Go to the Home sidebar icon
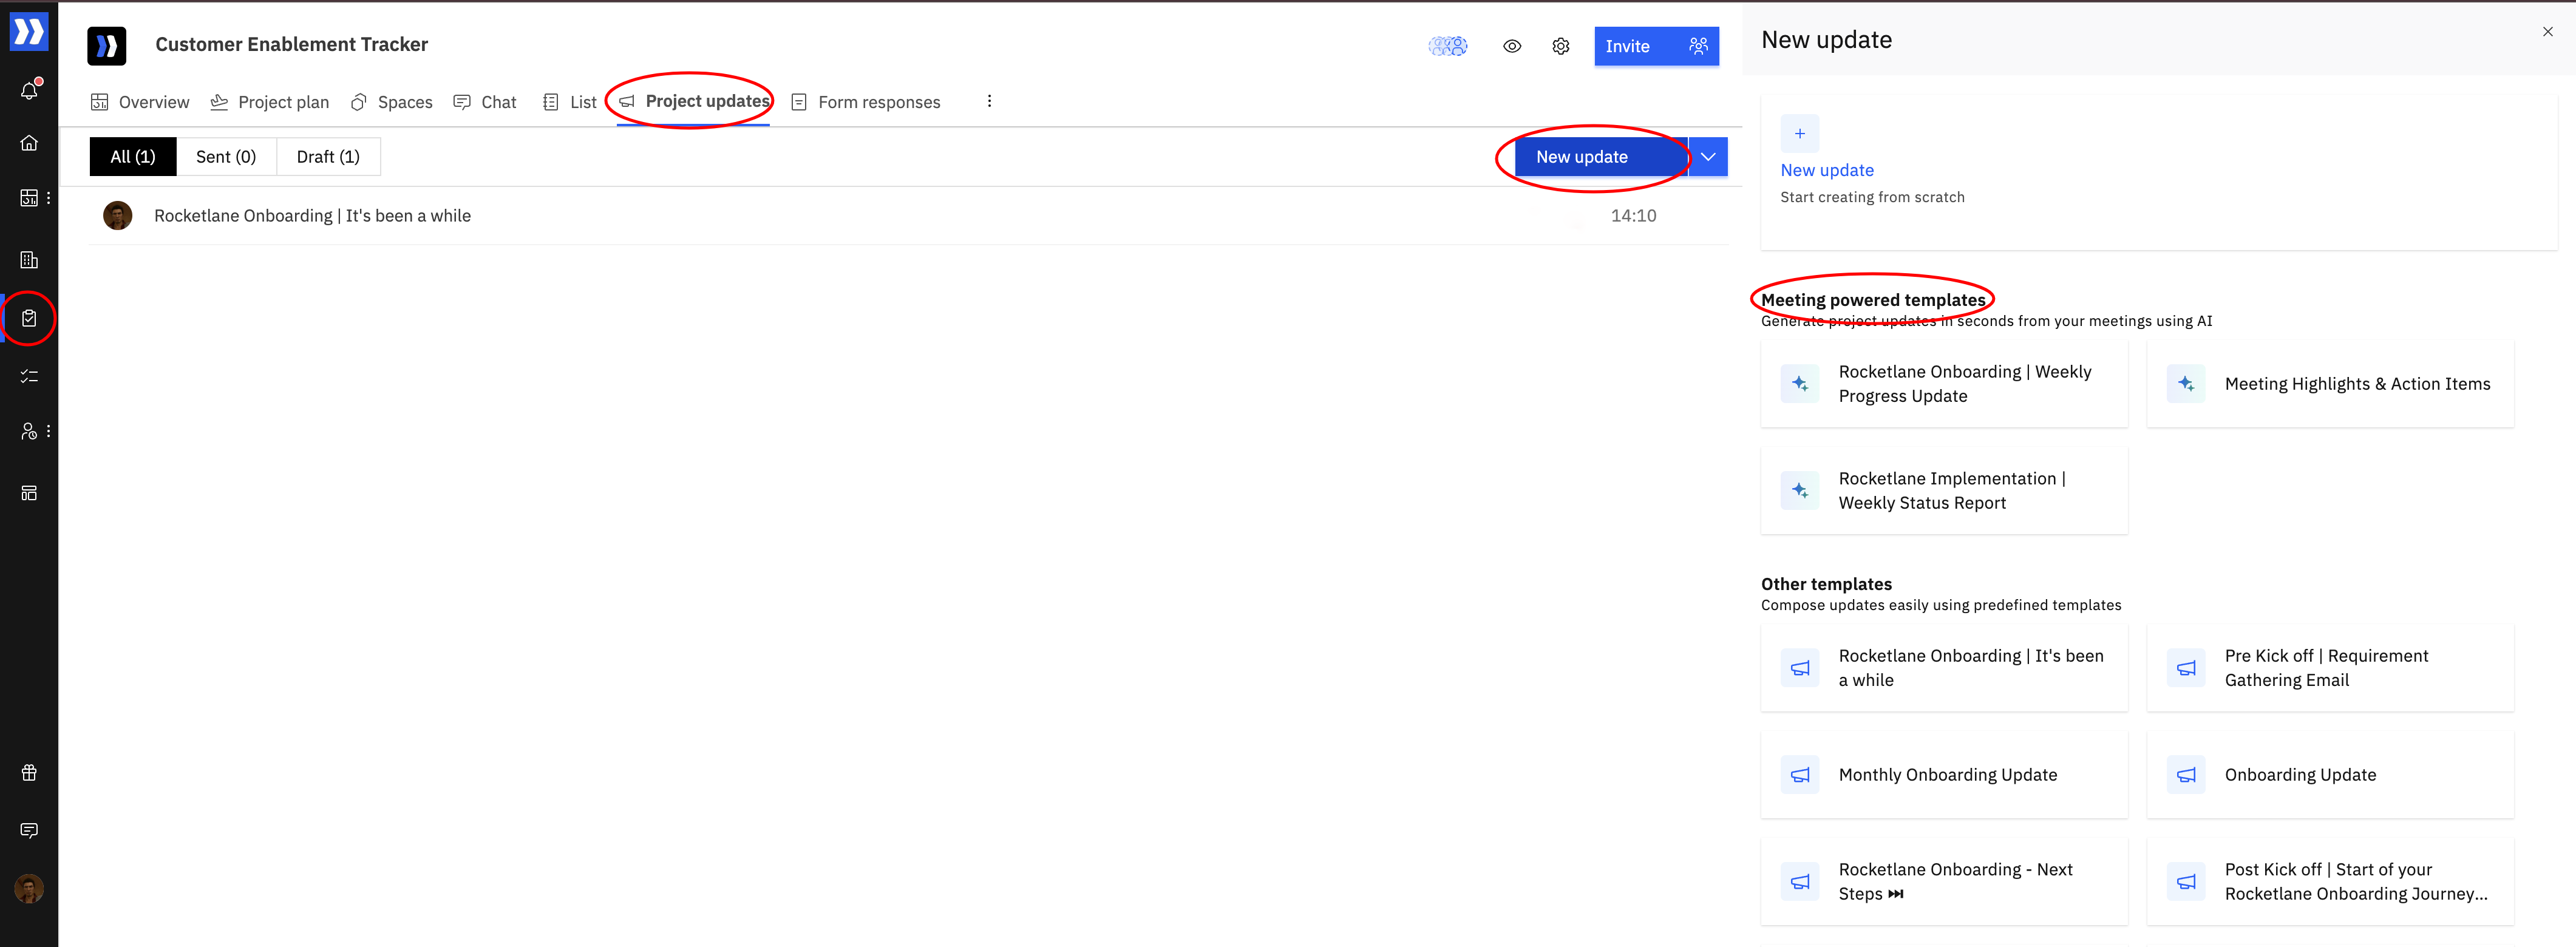Screen dimensions: 2576x947 pyautogui.click(x=29, y=143)
